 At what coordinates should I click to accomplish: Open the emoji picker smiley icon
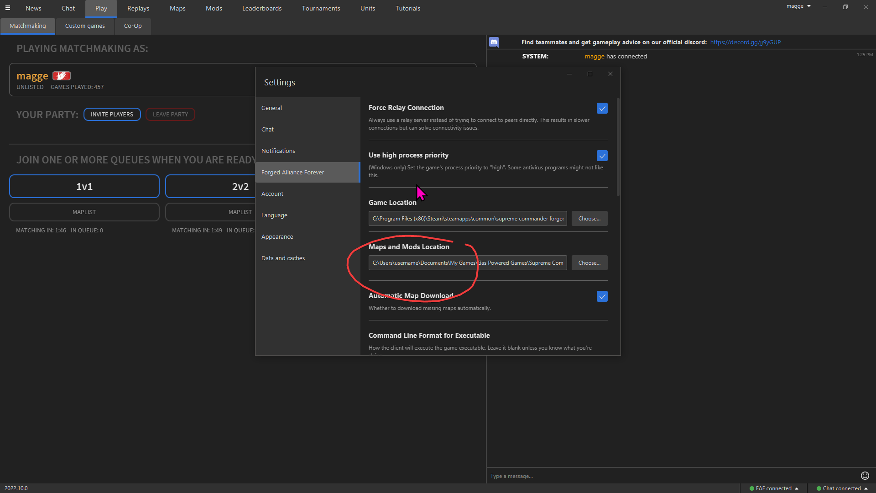pos(865,476)
